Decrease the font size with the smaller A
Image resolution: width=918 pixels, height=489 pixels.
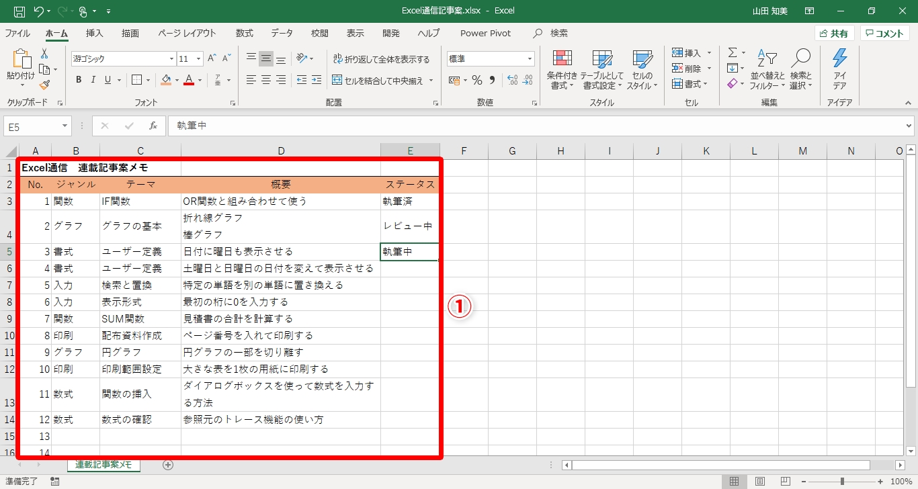pos(227,58)
